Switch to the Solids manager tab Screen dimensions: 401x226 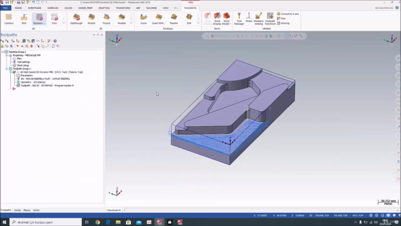pos(18,210)
